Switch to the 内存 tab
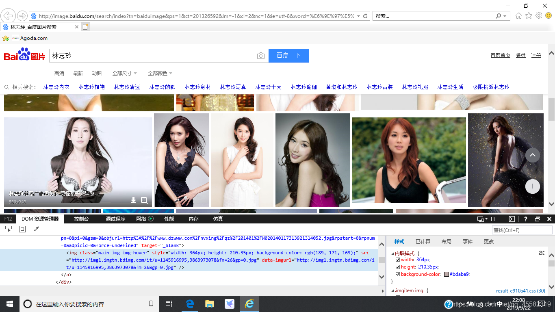The width and height of the screenshot is (555, 312). [194, 219]
